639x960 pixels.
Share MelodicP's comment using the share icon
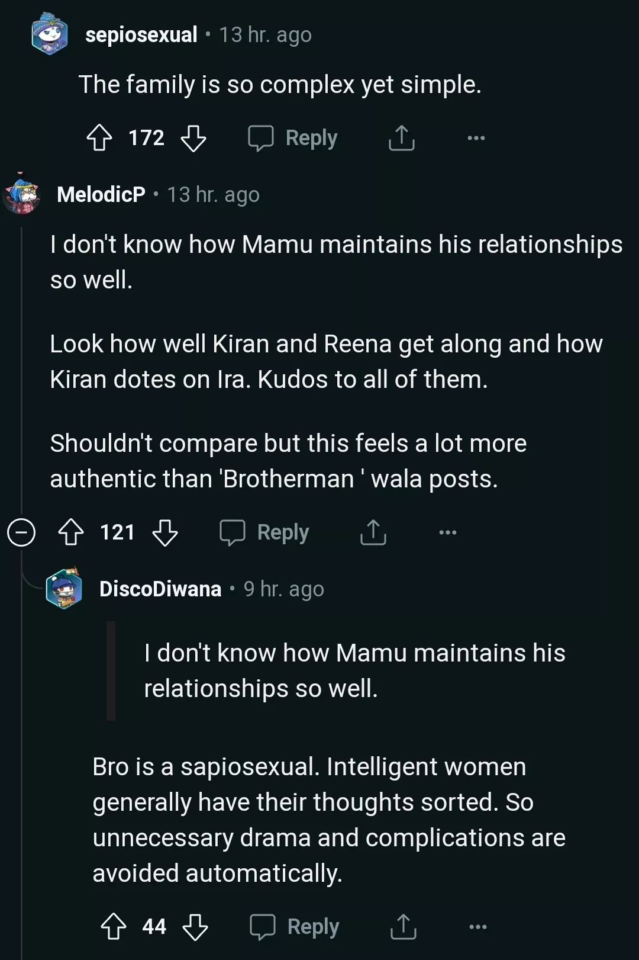pos(372,532)
